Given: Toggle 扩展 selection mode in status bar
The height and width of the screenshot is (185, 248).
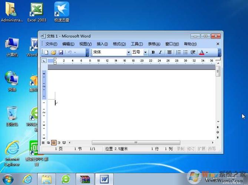Looking at the screenshot, I should coord(201,149).
